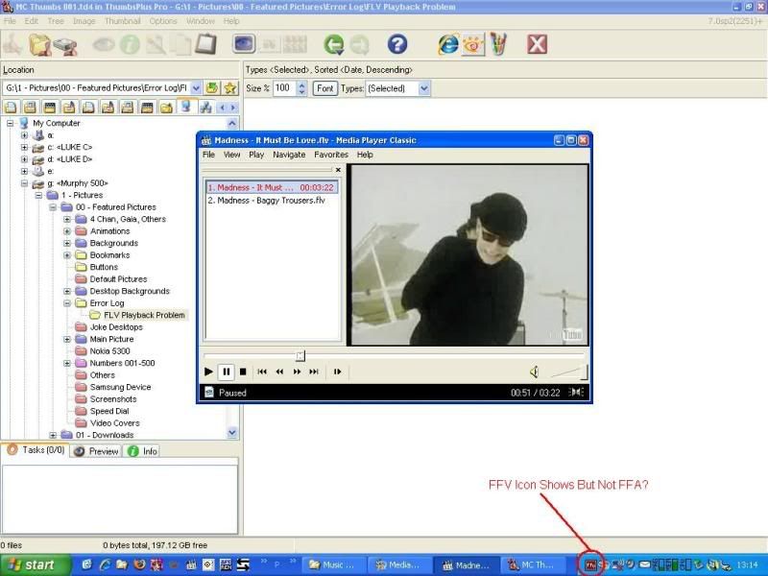Click the blue help question mark toolbar icon
This screenshot has width=768, height=576.
(x=397, y=44)
